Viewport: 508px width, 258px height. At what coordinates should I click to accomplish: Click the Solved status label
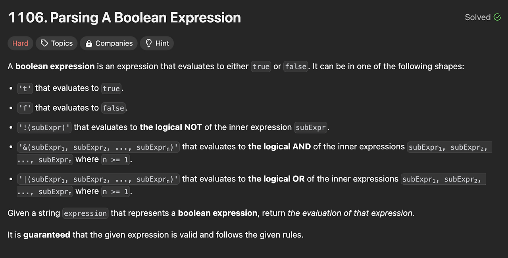point(477,17)
